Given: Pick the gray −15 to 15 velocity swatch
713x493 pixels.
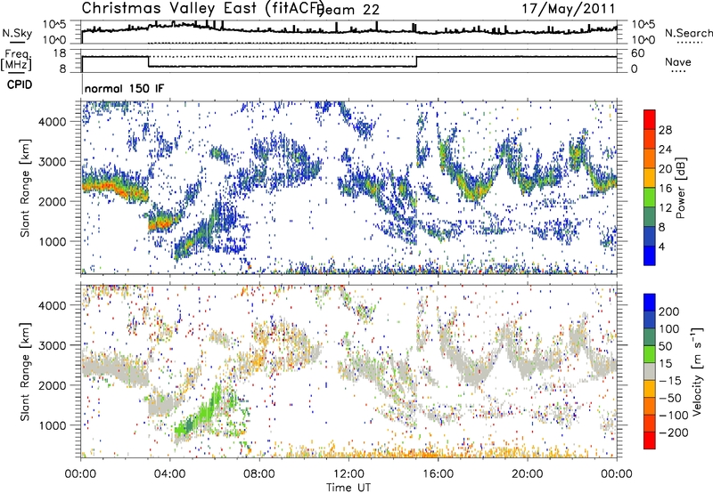Looking at the screenshot, I should tap(650, 372).
